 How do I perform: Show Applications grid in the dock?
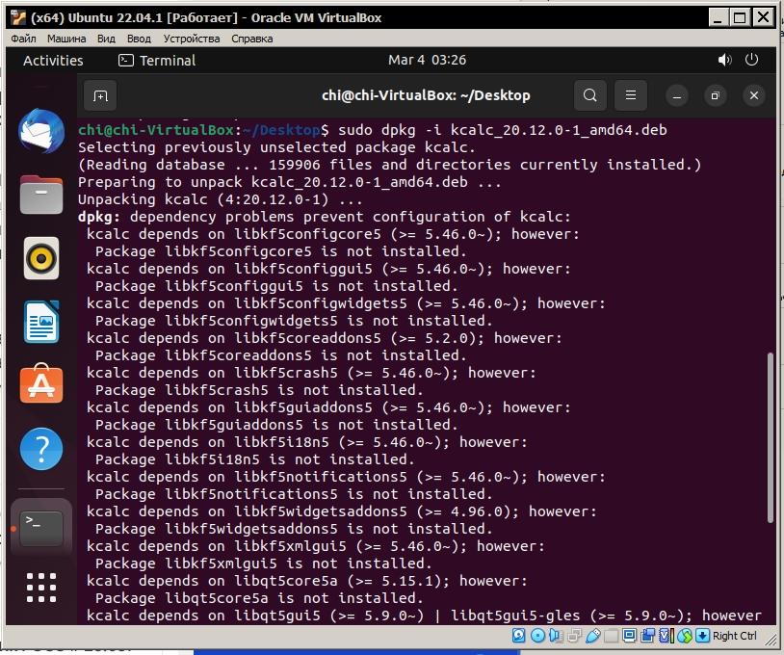41,587
